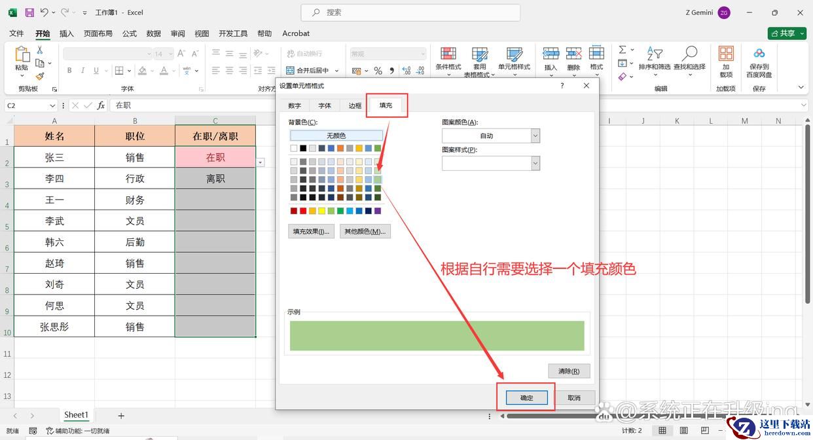Expand the Pattern Style (图案样式) dropdown
The height and width of the screenshot is (440, 813).
(535, 164)
